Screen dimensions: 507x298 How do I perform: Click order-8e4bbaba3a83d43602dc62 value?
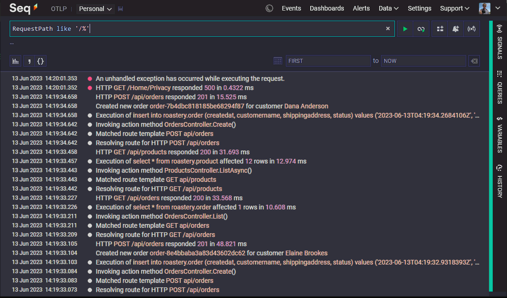[198, 253]
